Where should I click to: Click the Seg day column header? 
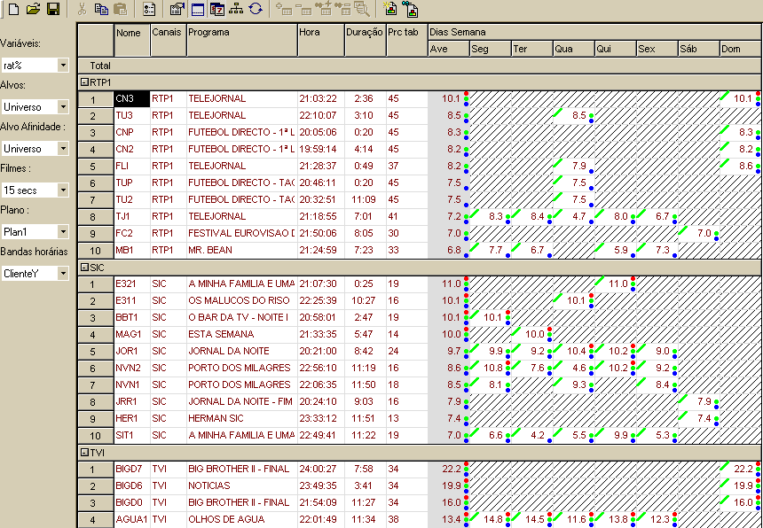coord(491,49)
